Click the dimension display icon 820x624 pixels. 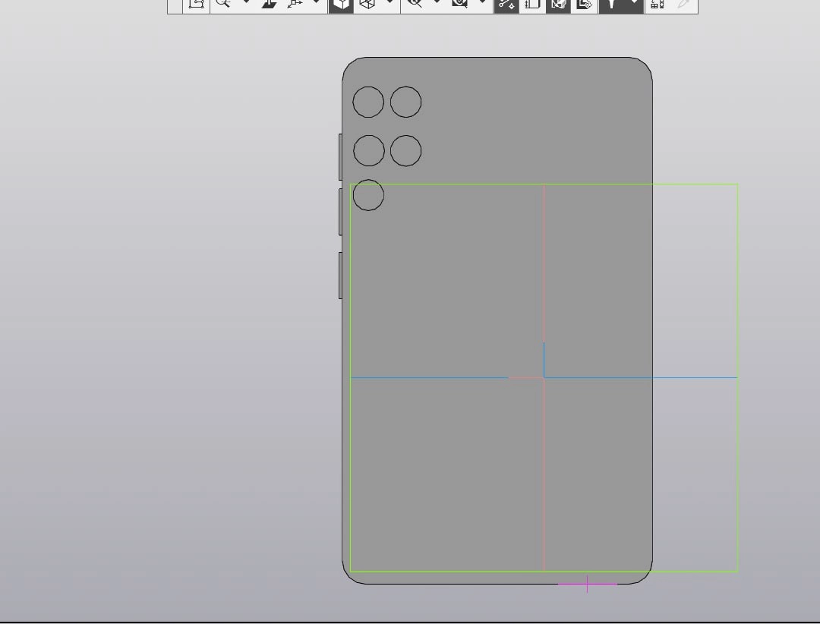point(532,5)
